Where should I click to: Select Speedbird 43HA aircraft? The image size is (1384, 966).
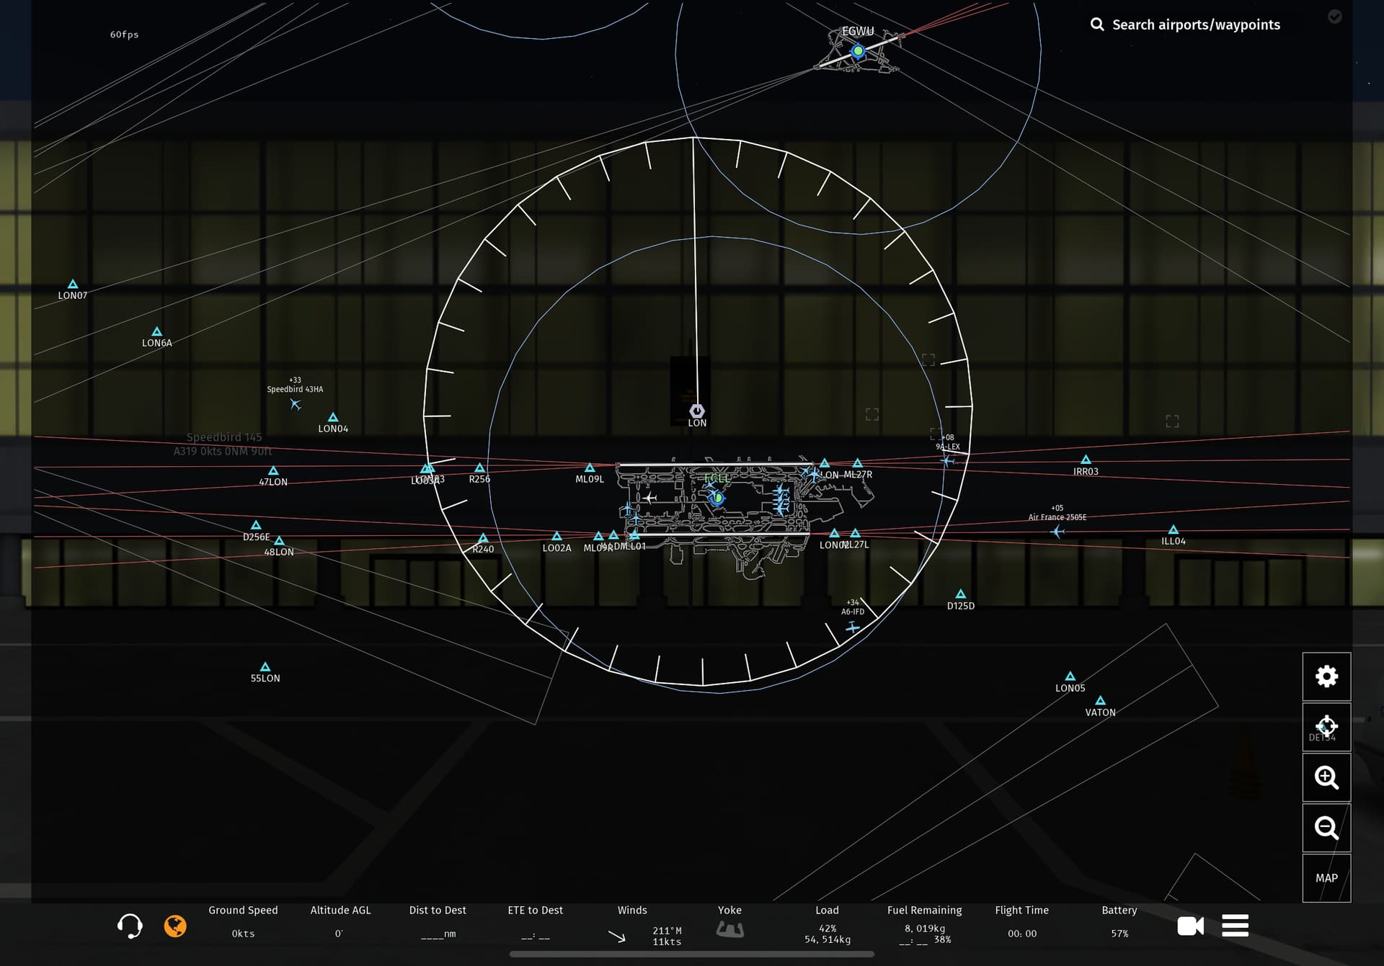(296, 404)
